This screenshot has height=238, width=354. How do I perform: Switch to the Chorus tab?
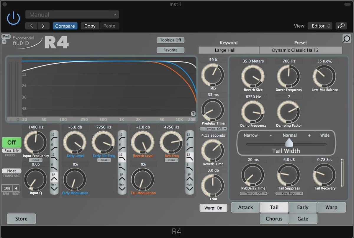click(x=274, y=219)
